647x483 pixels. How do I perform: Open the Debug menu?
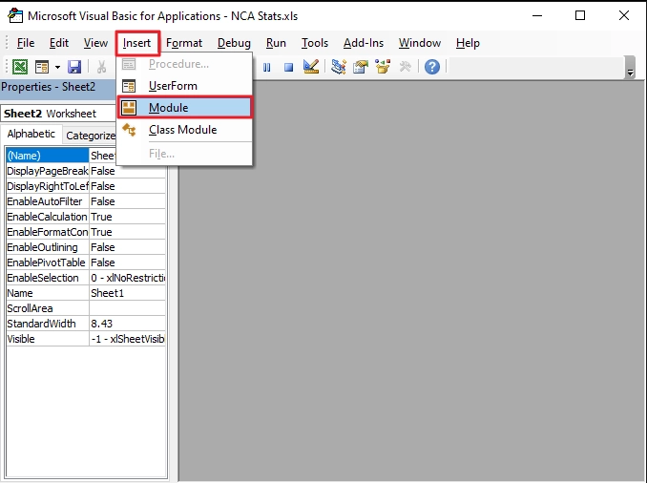click(x=234, y=43)
